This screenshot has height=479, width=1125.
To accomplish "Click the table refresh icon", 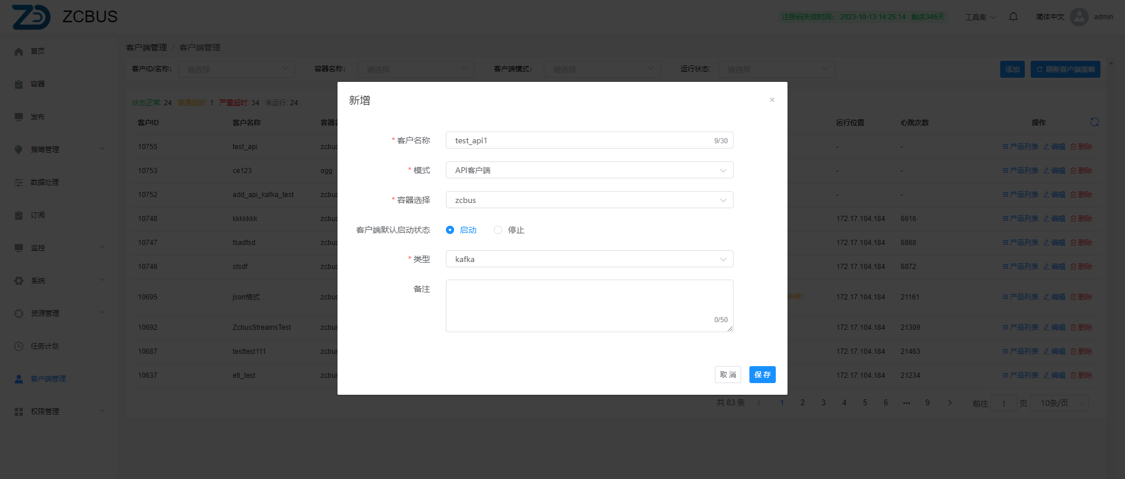I will (x=1094, y=122).
